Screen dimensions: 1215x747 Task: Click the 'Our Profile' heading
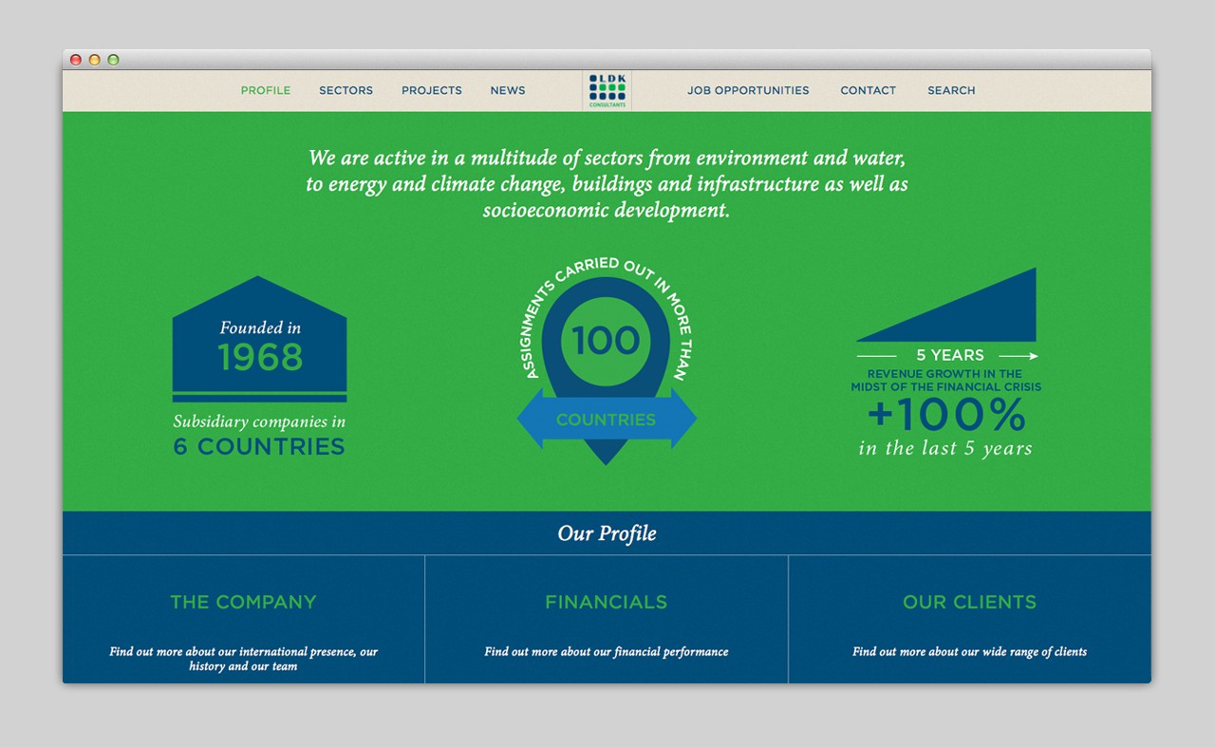point(607,533)
